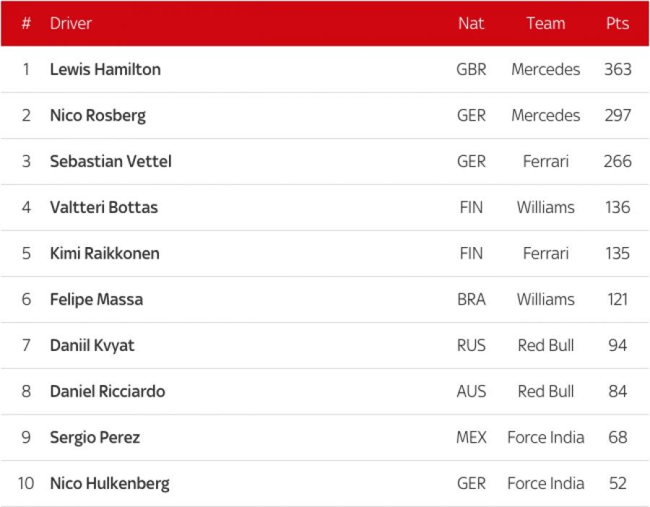Click Ferrari team in Vettel's row
Screen dimensions: 650x507
pos(545,161)
